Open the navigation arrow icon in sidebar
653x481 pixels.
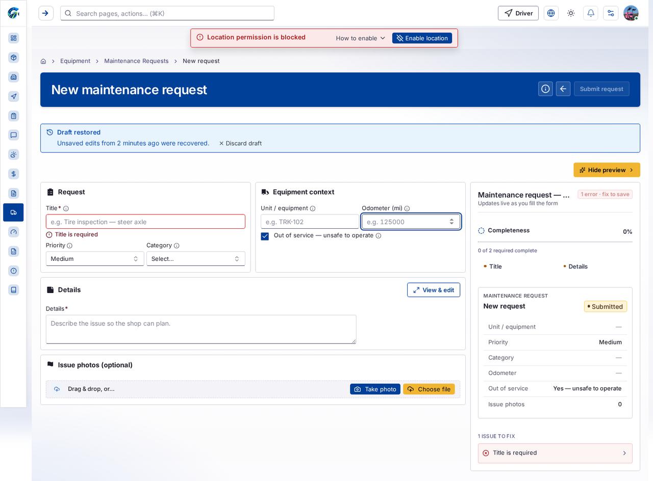(x=14, y=96)
